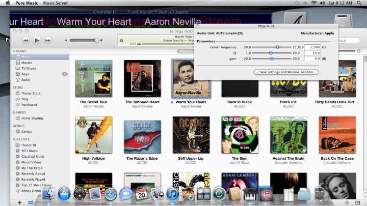Click Save Settings and Window Position
Viewport: 367px width, 206px height.
point(286,72)
